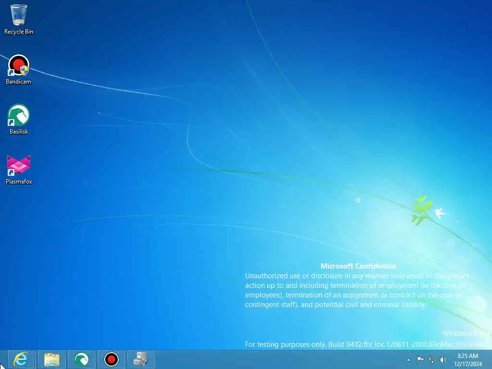Select the Bandicam desktop shortcut
This screenshot has height=369, width=492.
click(x=19, y=70)
